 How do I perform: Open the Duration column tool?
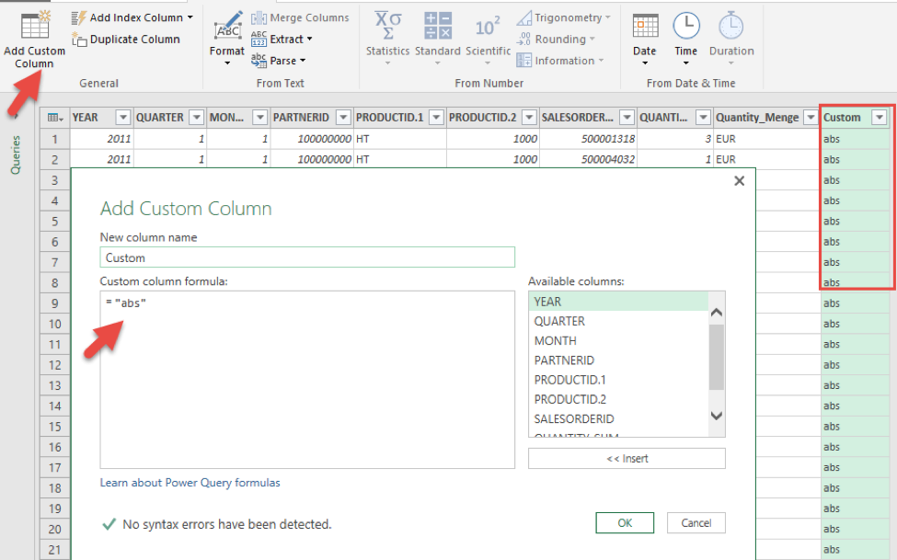731,39
